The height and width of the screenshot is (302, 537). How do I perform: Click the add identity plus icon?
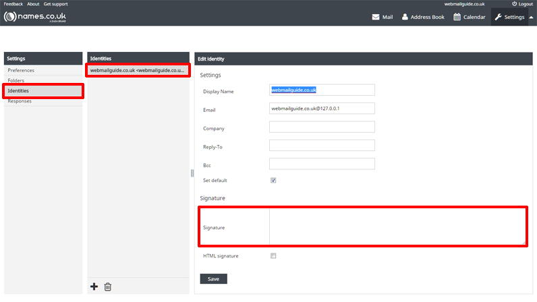[94, 286]
